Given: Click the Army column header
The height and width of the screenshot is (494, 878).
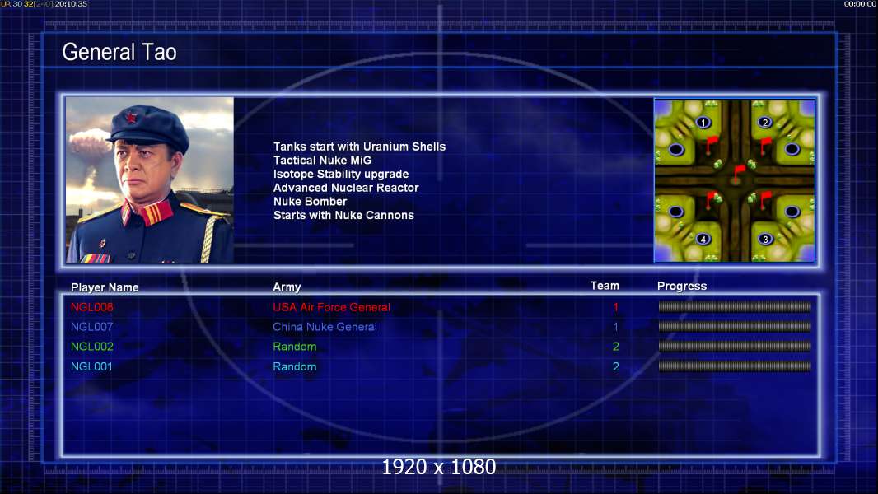Looking at the screenshot, I should pyautogui.click(x=287, y=287).
